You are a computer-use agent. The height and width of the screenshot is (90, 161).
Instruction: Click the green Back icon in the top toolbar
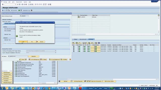22,4
